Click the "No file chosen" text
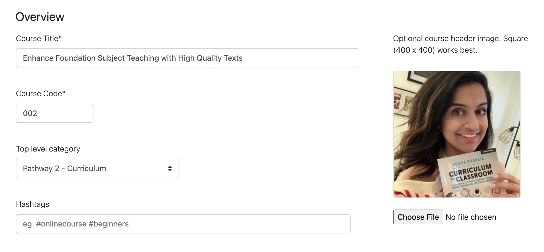Viewport: 544px width, 252px height. [471, 217]
